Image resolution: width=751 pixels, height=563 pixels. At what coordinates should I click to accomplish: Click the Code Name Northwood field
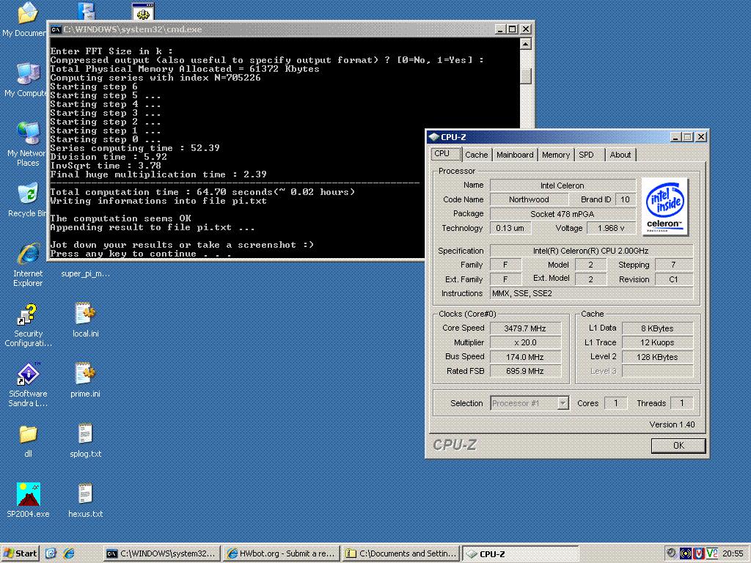[529, 199]
